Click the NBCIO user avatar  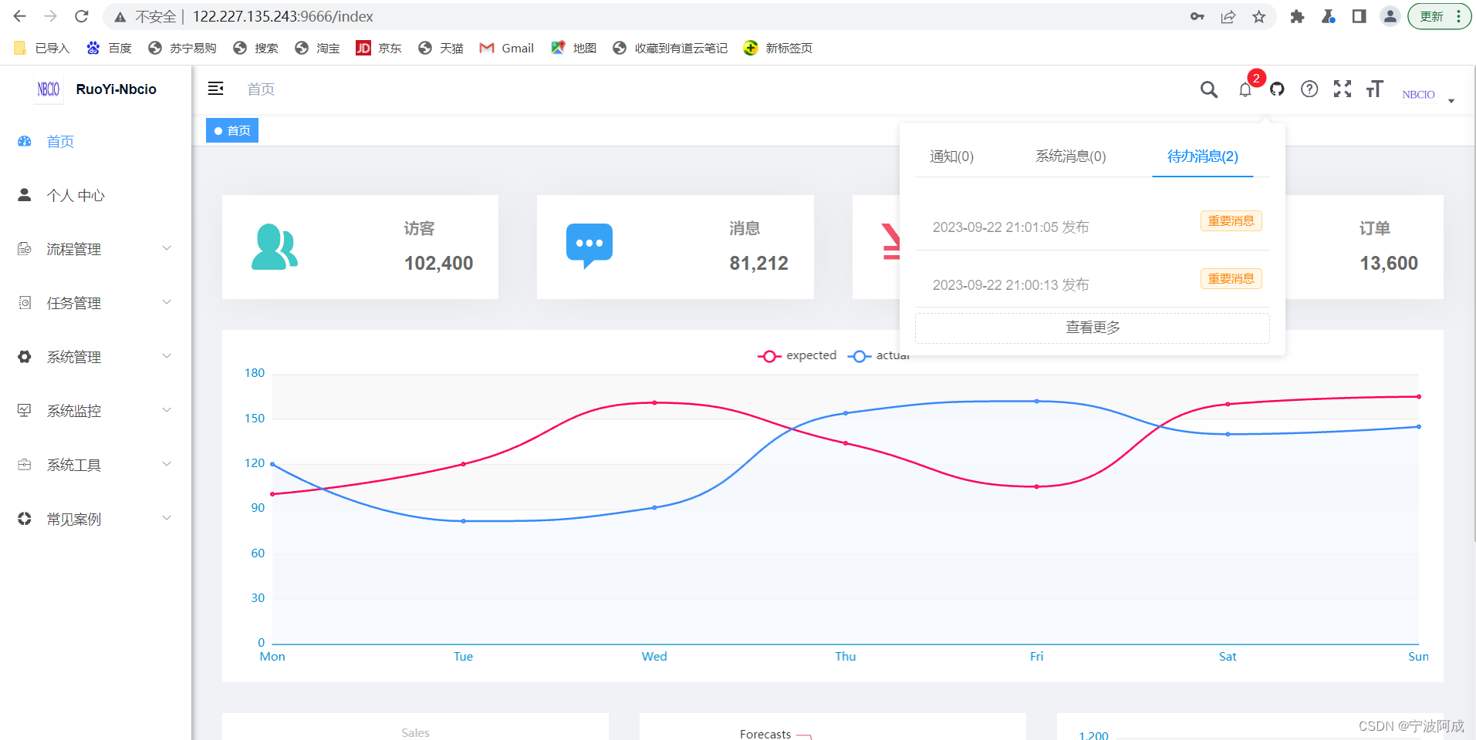click(1418, 94)
